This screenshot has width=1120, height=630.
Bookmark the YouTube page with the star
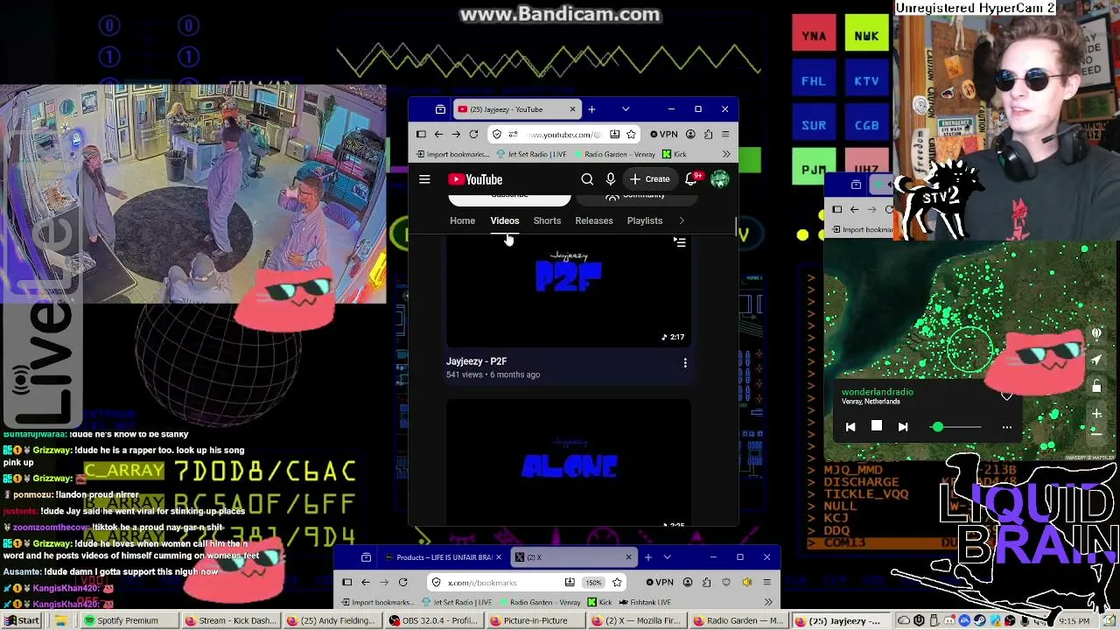coord(631,134)
